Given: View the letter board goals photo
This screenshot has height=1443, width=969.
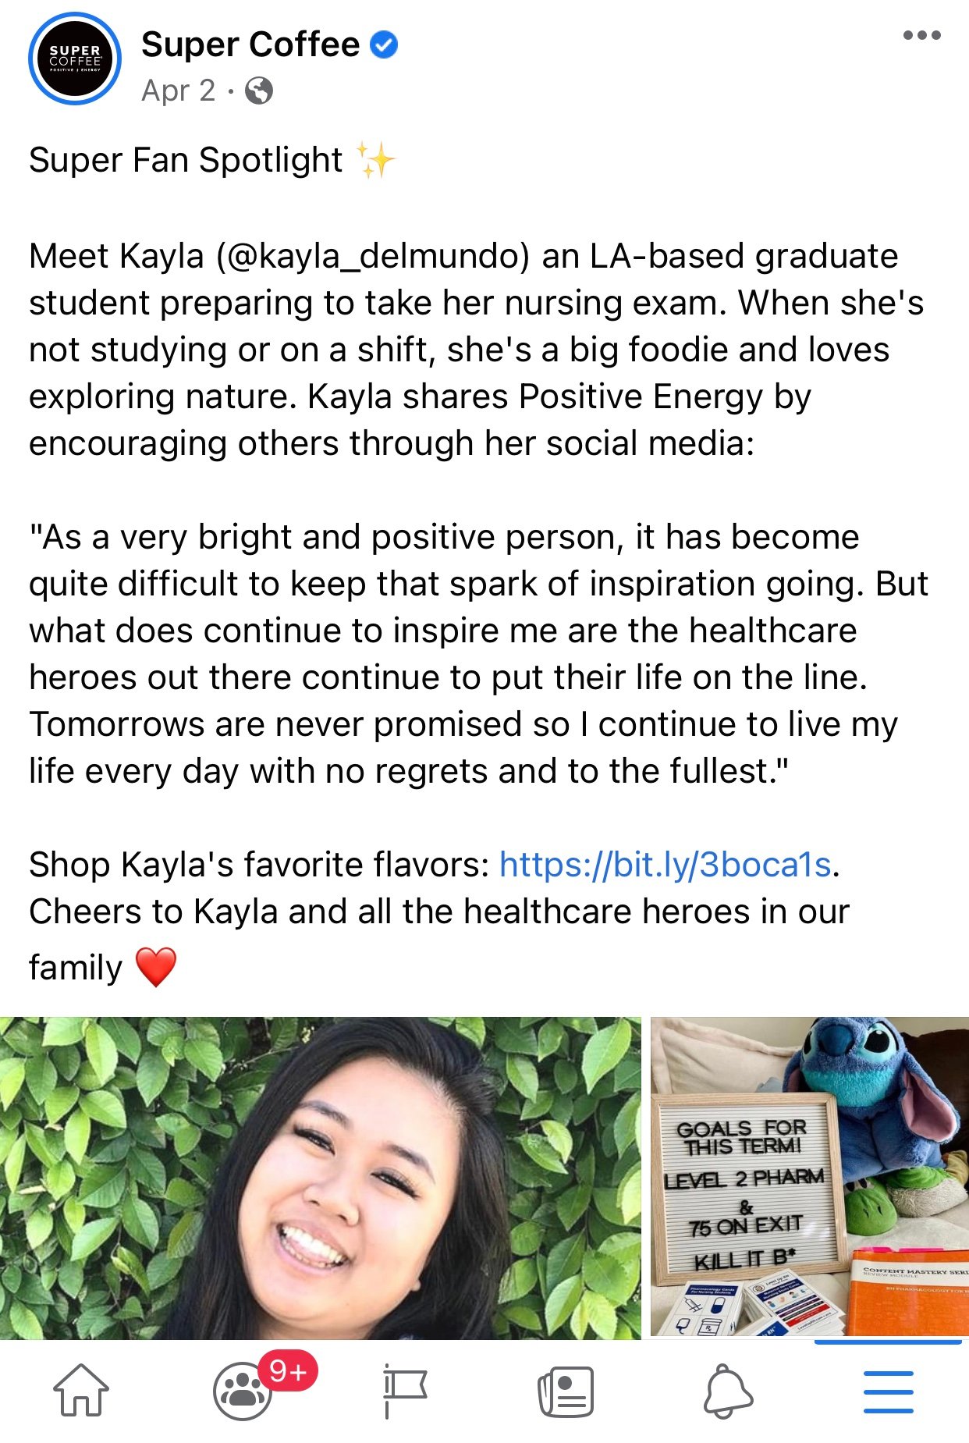Looking at the screenshot, I should (x=810, y=1177).
